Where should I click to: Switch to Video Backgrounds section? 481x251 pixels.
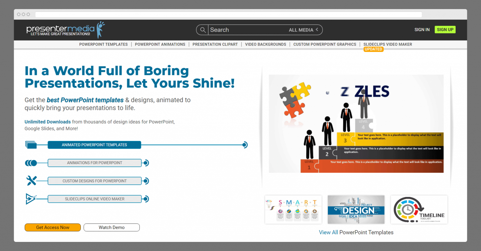[265, 44]
